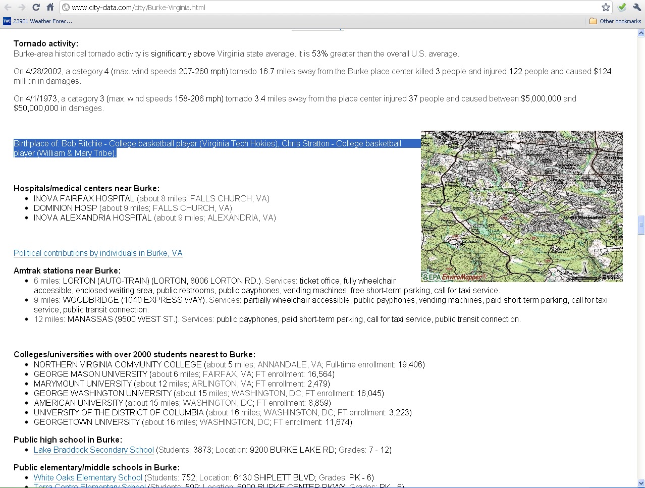The image size is (645, 488).
Task: Click AMERICAN UNIVERSITY entry
Action: point(182,403)
